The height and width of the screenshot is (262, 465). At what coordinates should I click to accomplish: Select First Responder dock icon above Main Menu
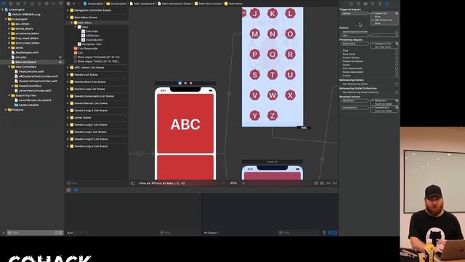coord(185,83)
